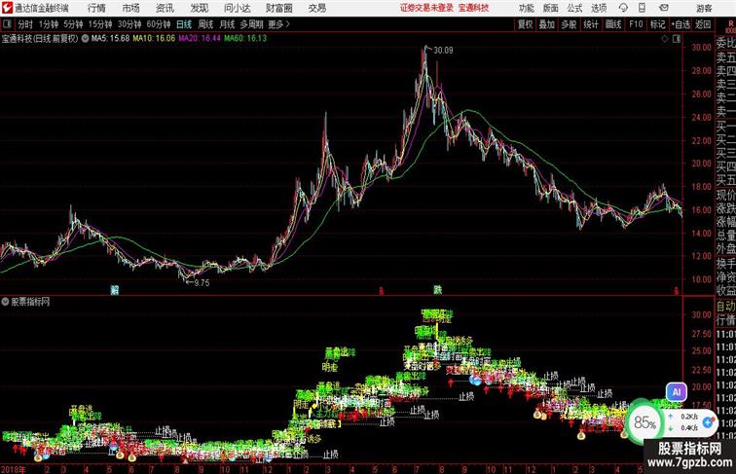Click the 2018年 label on time axis
This screenshot has height=474, width=736.
[14, 469]
